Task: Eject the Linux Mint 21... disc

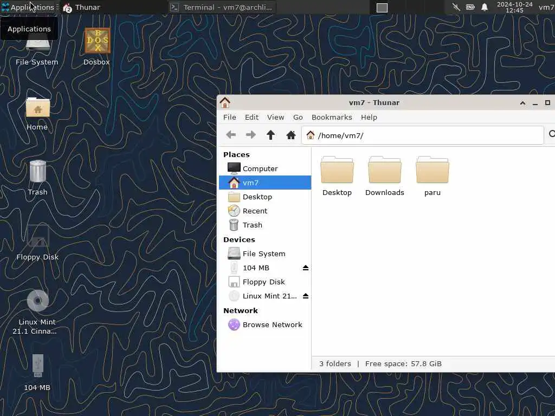Action: click(x=306, y=296)
